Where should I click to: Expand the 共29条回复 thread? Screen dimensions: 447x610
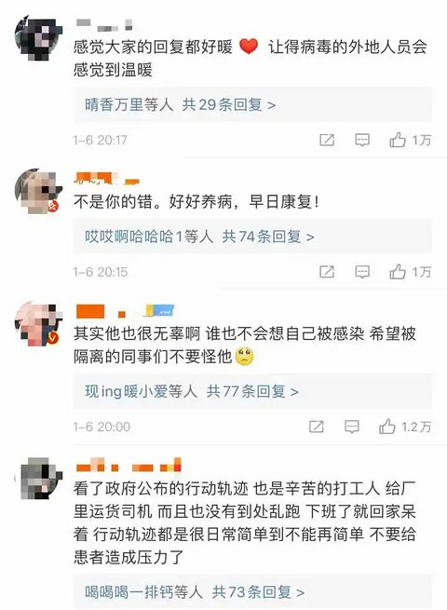pos(229,104)
